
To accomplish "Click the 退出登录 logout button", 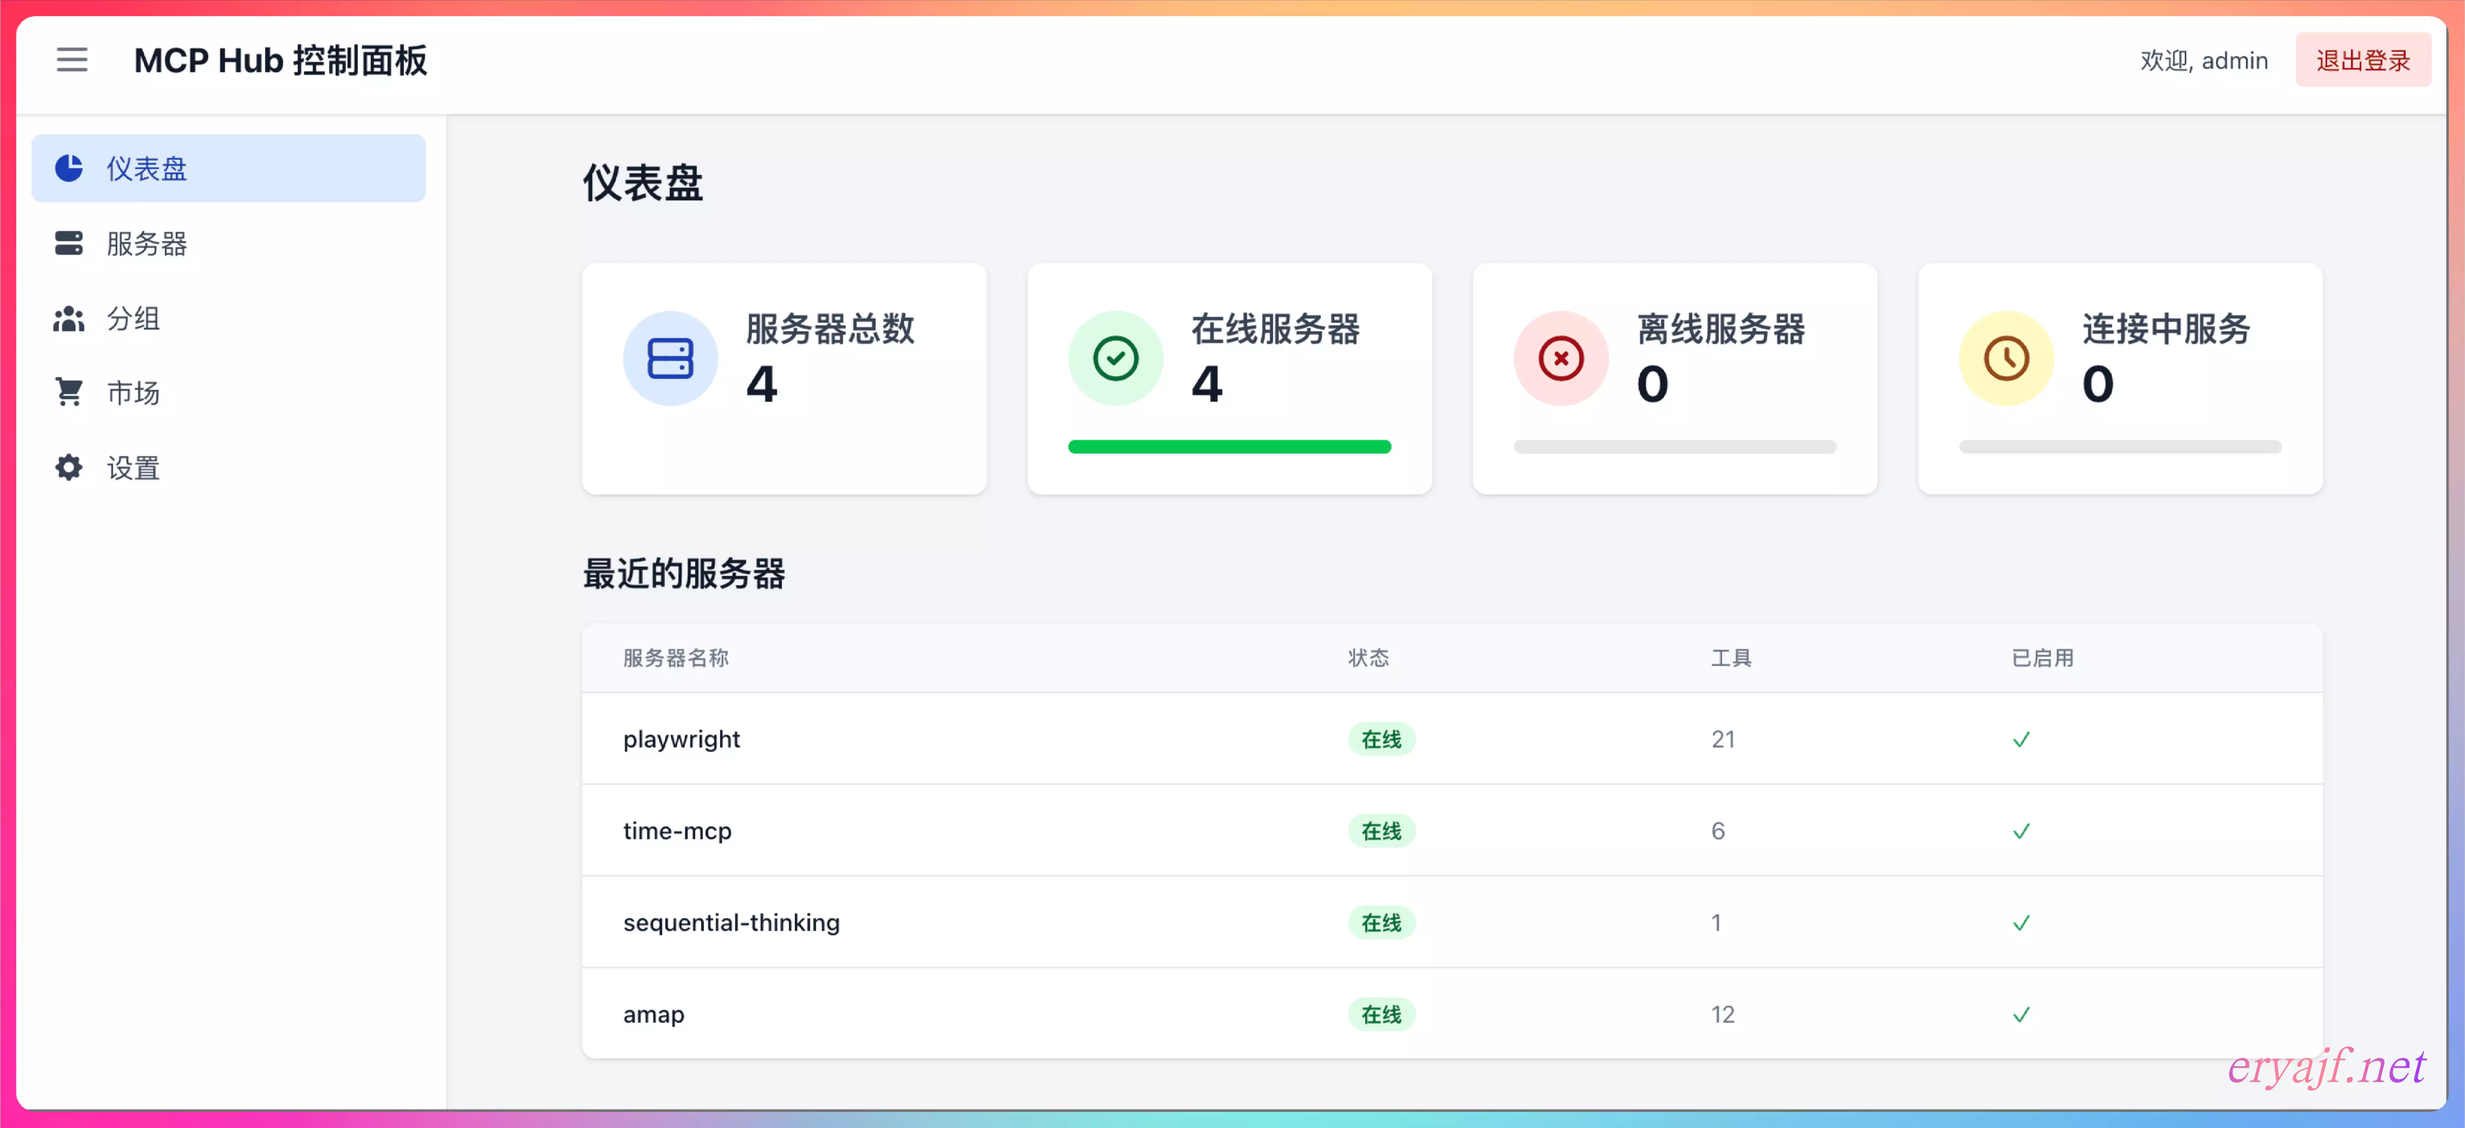I will point(2363,60).
